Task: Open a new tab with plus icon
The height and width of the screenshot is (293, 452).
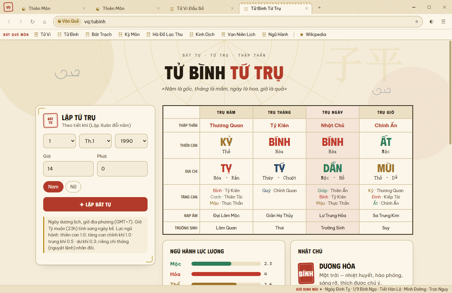Action: click(319, 8)
